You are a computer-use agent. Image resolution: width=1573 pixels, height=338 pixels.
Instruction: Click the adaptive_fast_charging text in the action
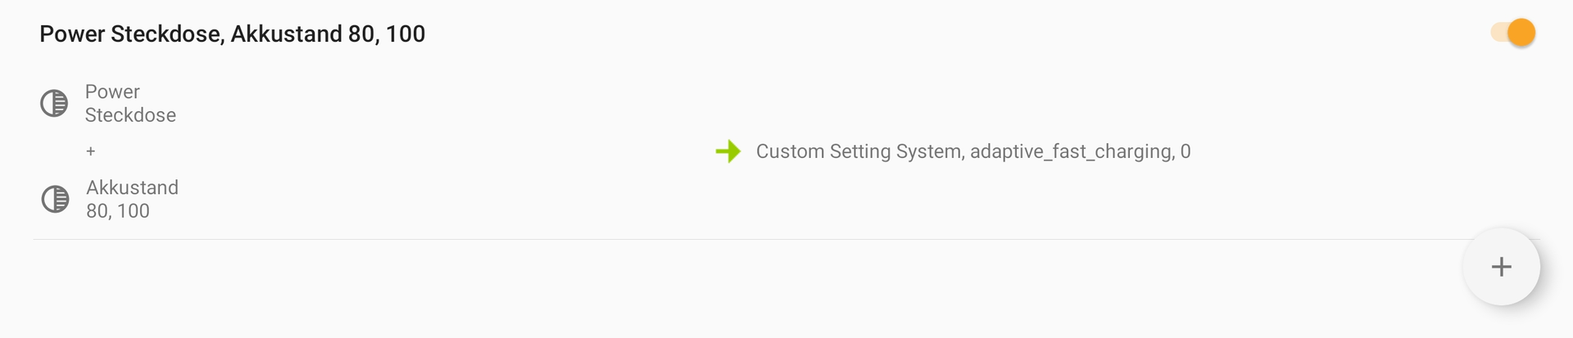[x=1071, y=151]
